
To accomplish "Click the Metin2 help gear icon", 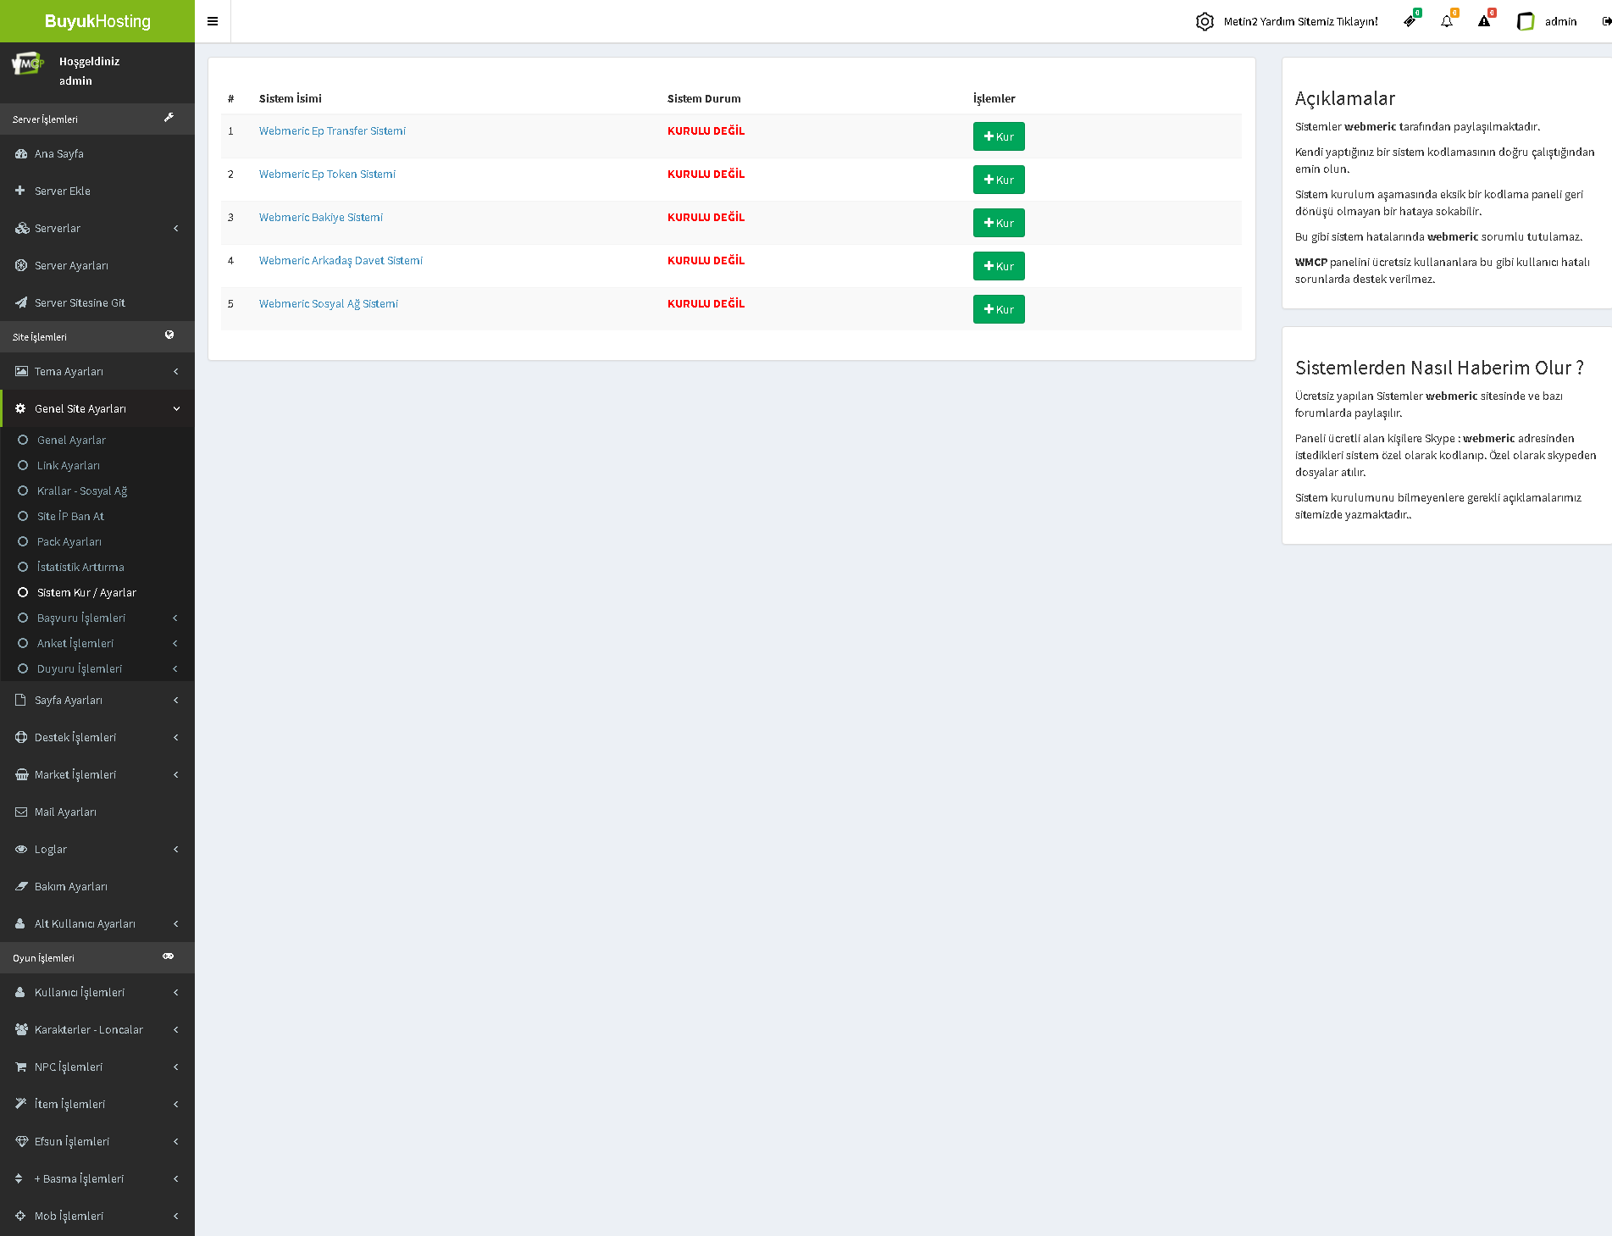I will pyautogui.click(x=1205, y=21).
